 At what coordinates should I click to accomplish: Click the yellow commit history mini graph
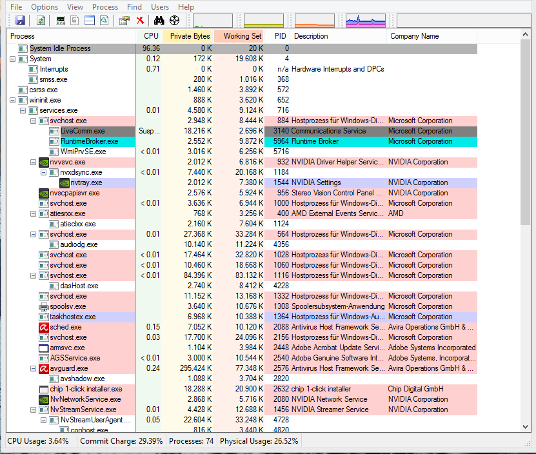click(x=264, y=21)
